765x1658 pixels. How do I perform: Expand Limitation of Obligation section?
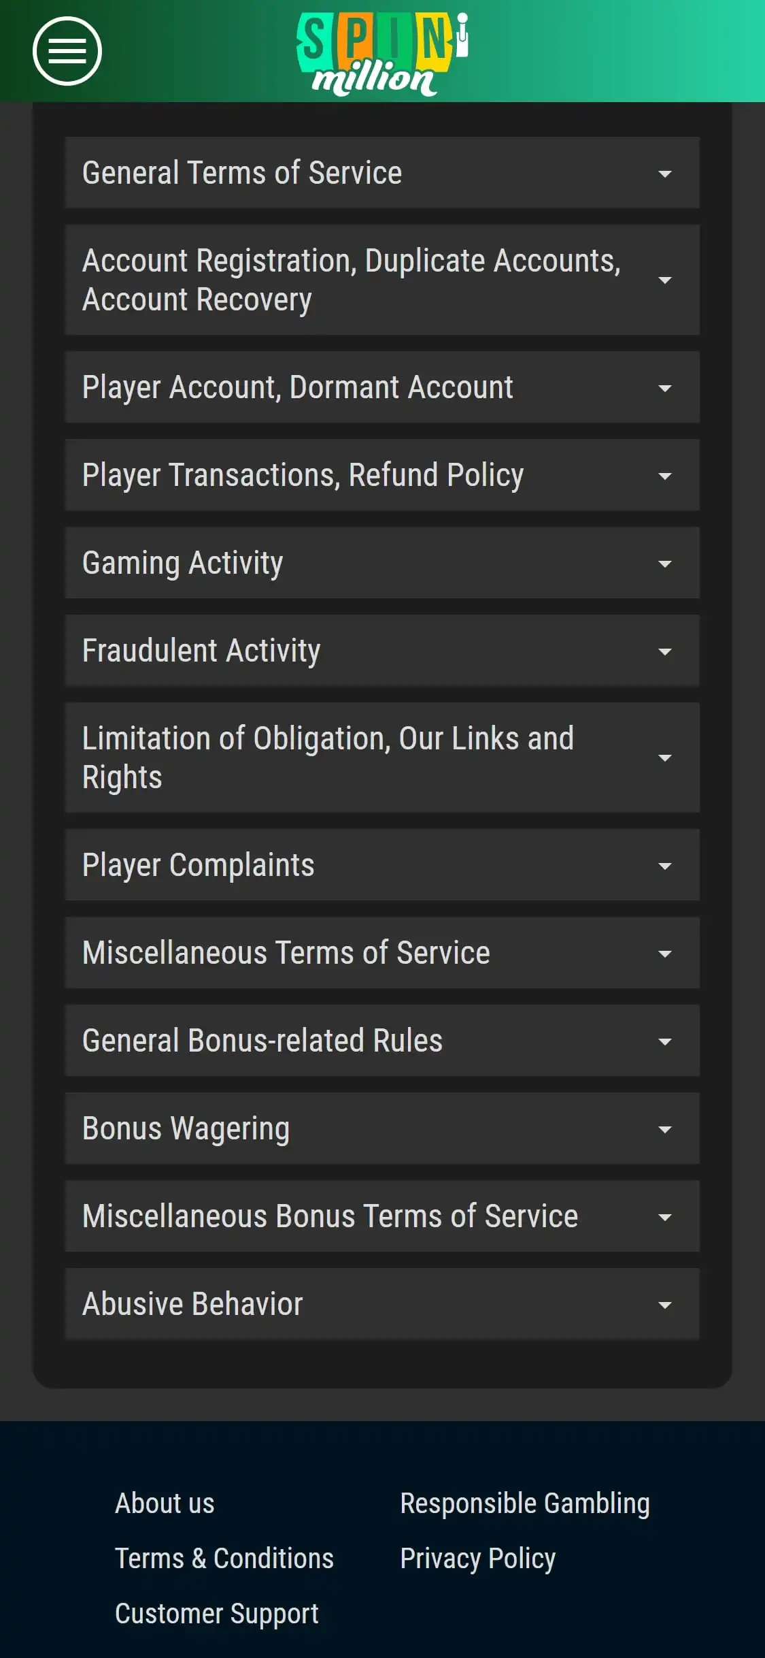pyautogui.click(x=381, y=758)
